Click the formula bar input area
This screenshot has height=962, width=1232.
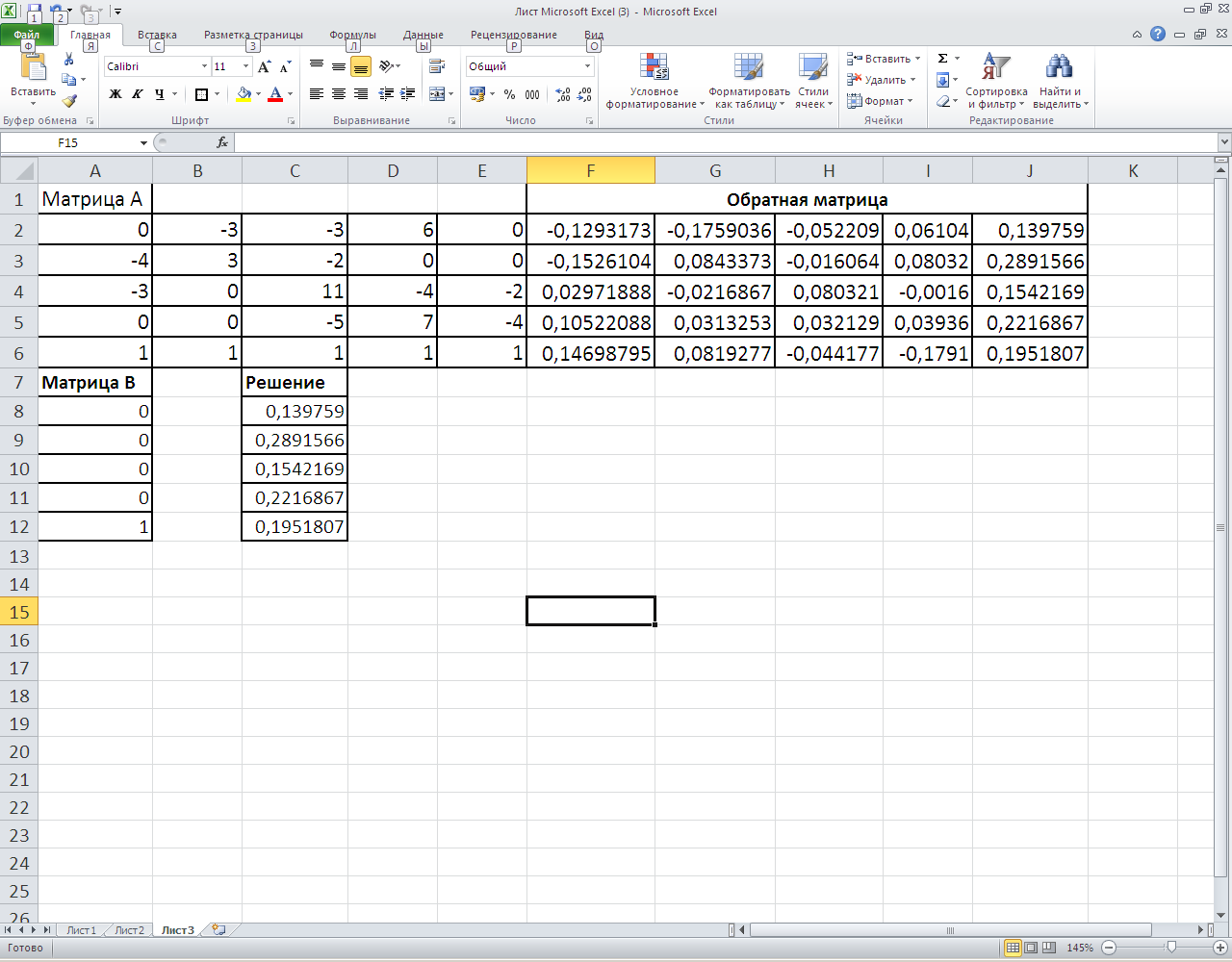point(727,142)
